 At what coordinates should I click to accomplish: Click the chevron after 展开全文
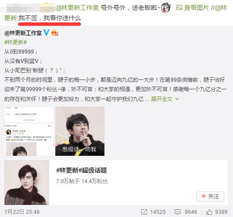(177, 99)
